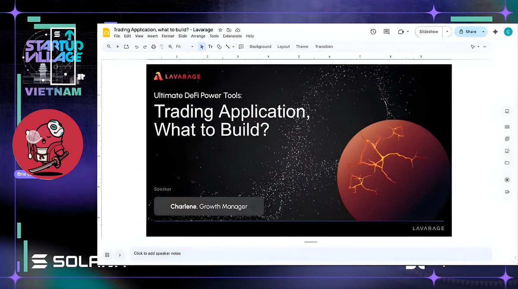Open the Fit zoom level dropdown
518x289 pixels.
[184, 47]
